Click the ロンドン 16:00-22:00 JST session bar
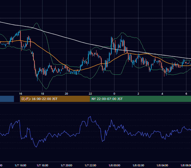Image resolution: width=191 pixels, height=168 pixels. click(55, 99)
